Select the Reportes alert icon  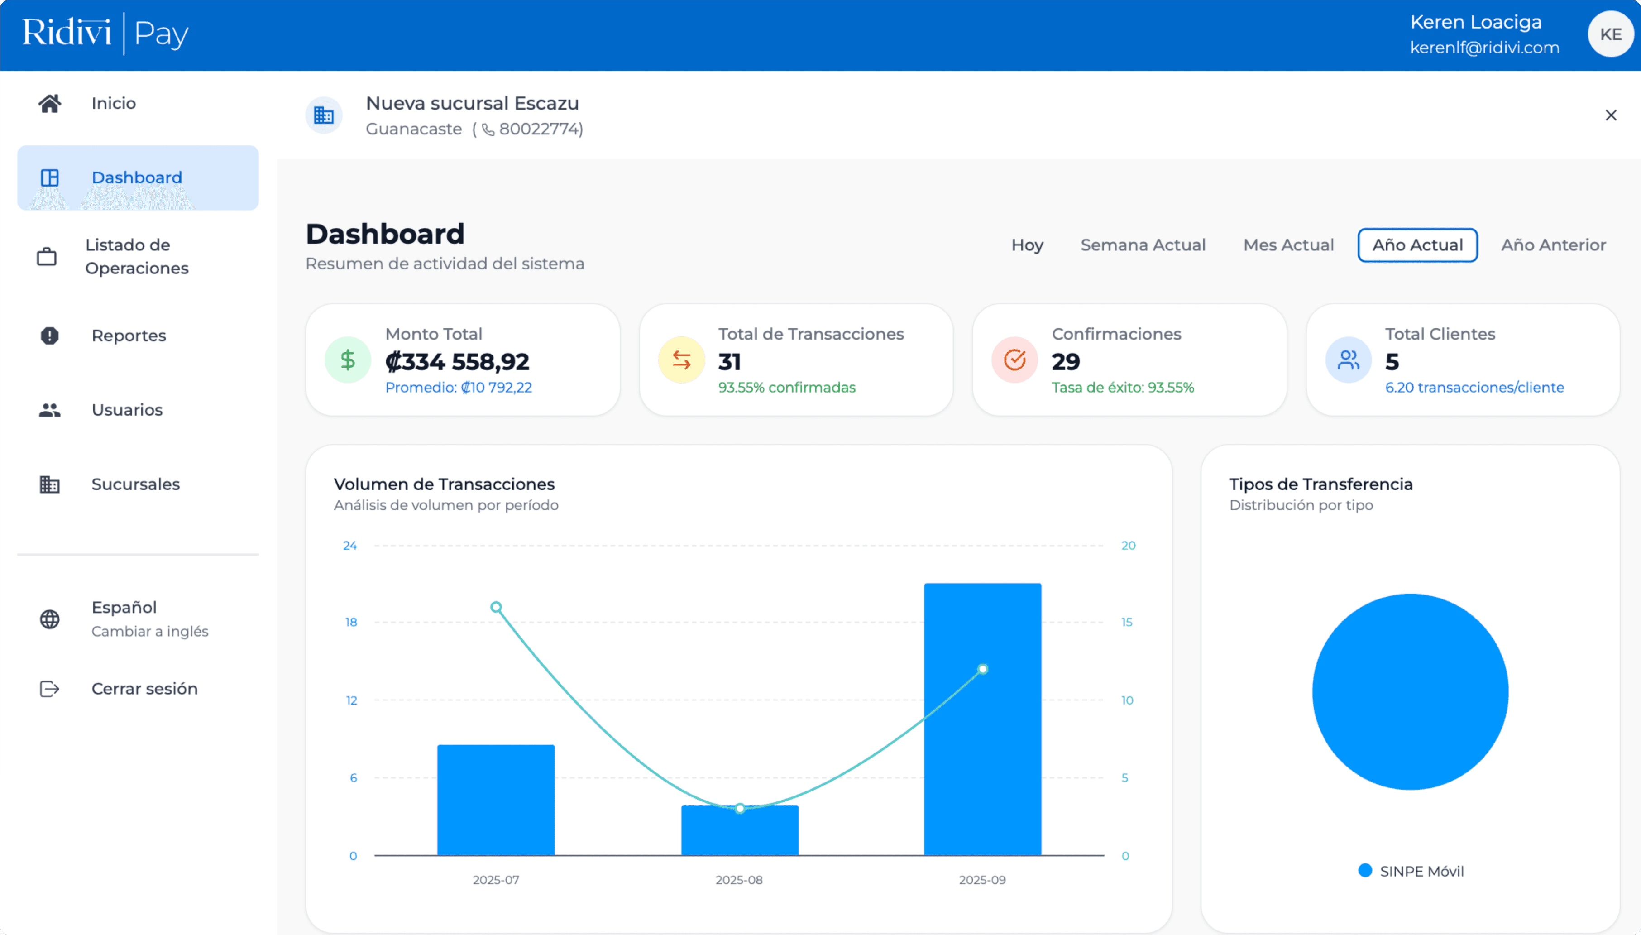point(49,336)
